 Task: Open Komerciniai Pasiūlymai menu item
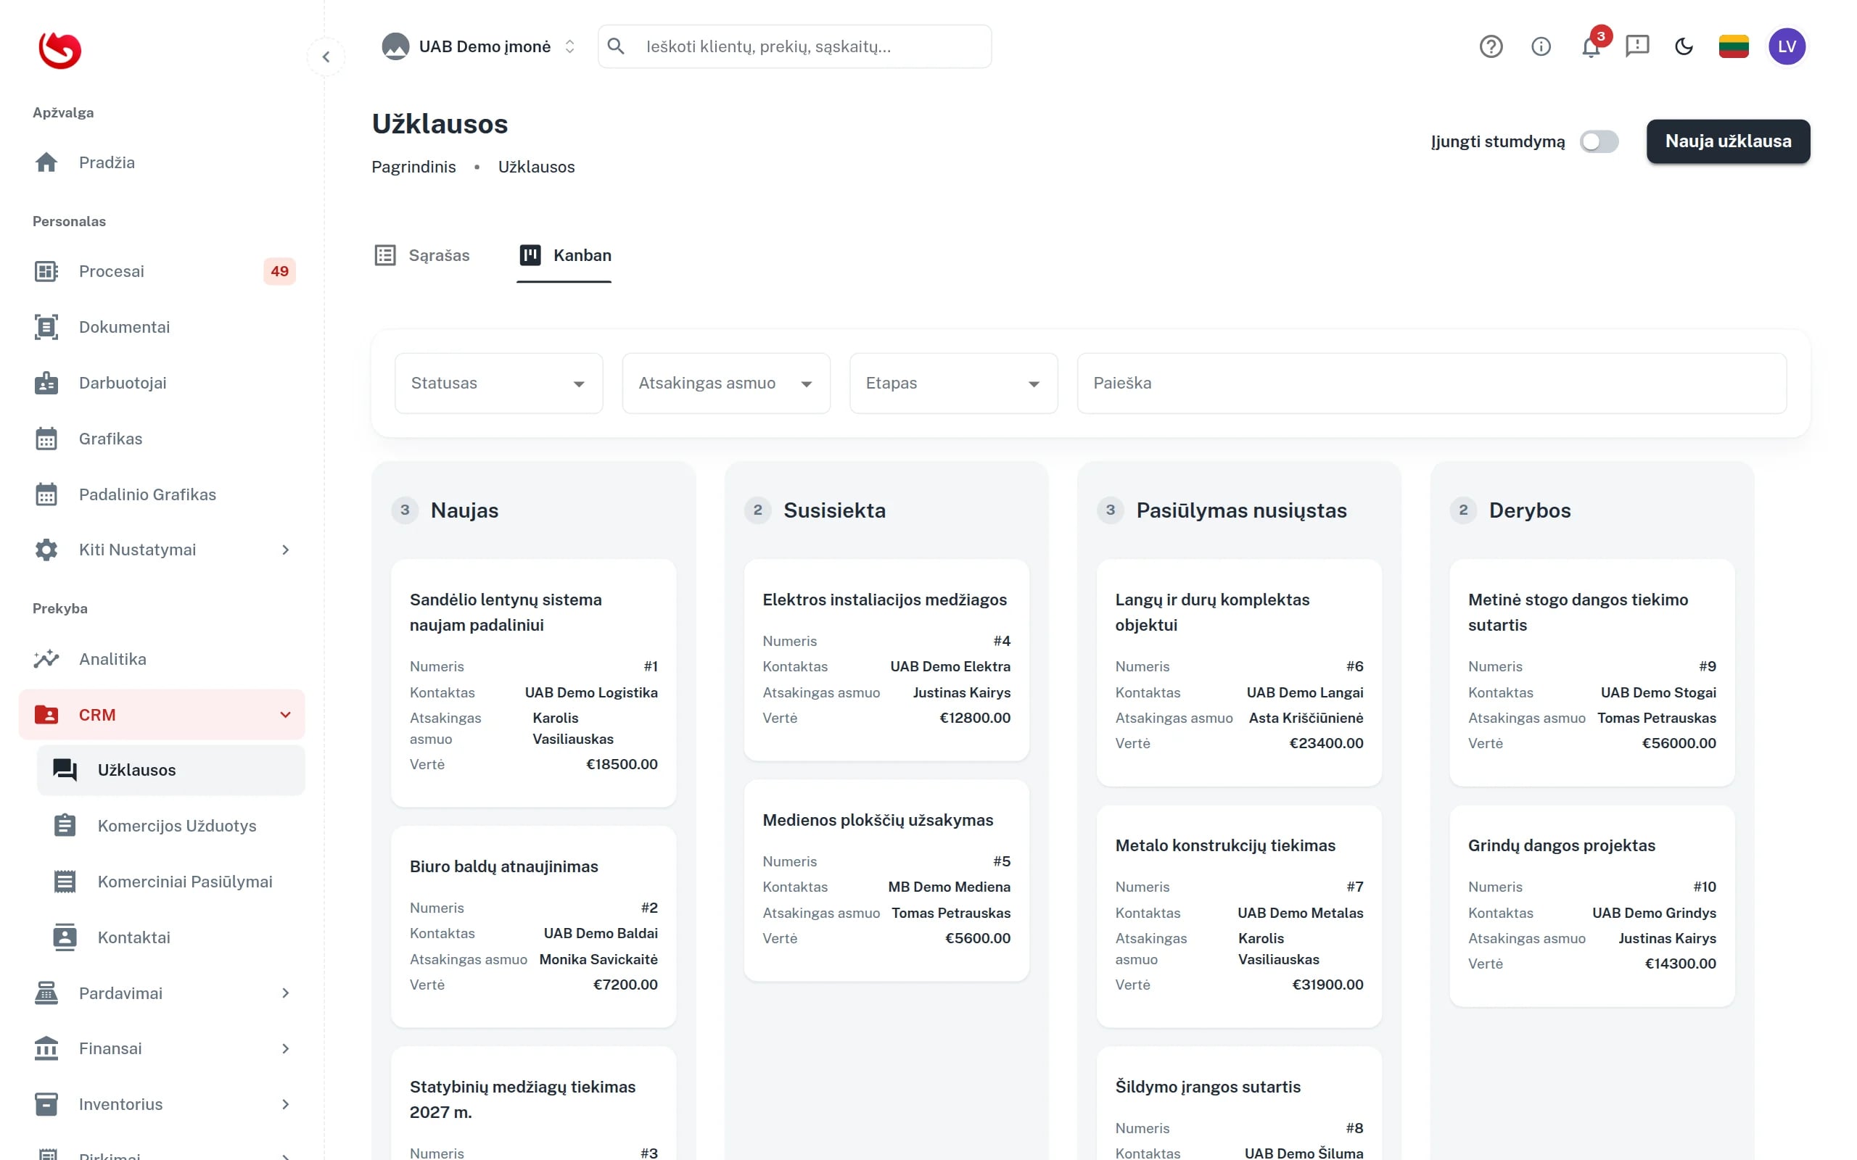click(x=171, y=882)
